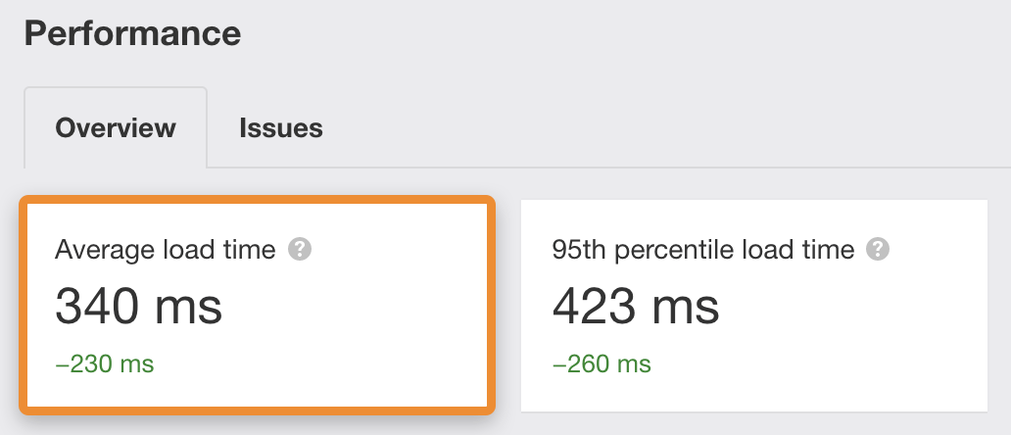Click the 95th percentile load time help icon
Image resolution: width=1011 pixels, height=435 pixels.
pos(879,250)
